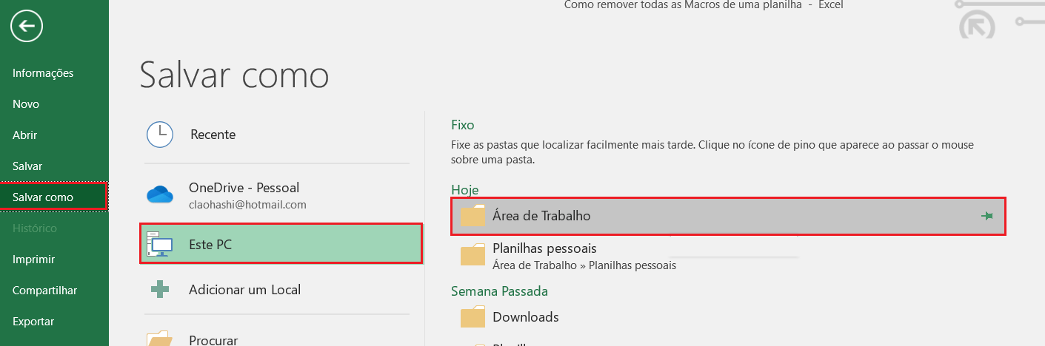Click the back arrow circle icon
Screen dimensions: 1045x346
pos(27,27)
